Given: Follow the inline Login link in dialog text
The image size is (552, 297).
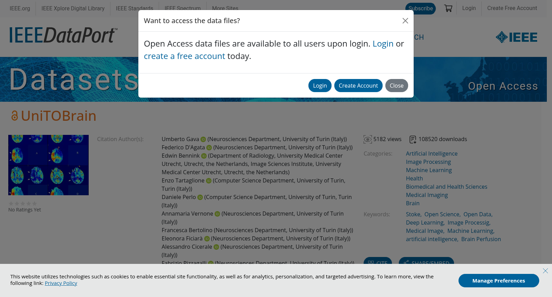Looking at the screenshot, I should coord(383,44).
